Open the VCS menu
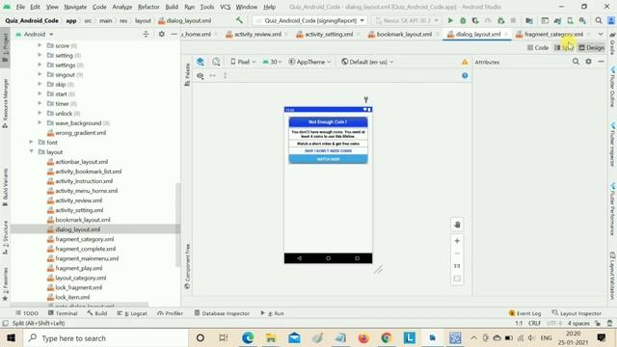Image resolution: width=617 pixels, height=347 pixels. click(x=225, y=7)
